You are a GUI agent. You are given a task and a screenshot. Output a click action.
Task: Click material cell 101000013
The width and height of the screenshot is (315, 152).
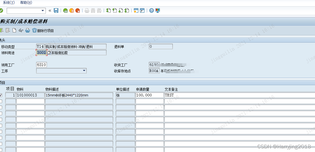(30, 95)
